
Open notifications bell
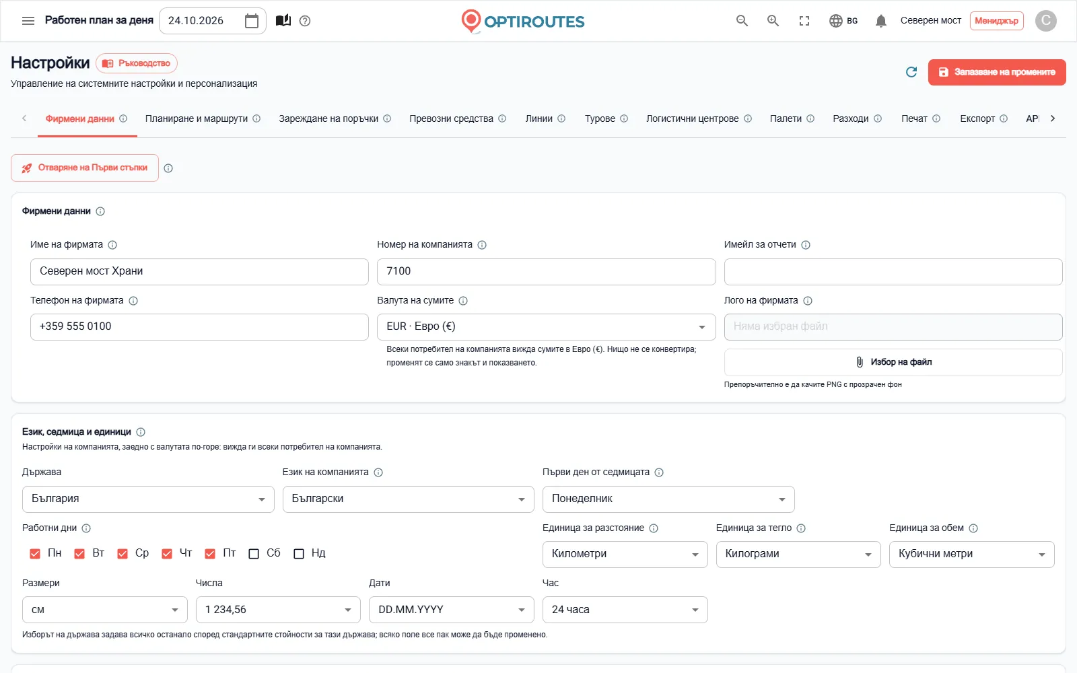pos(880,21)
